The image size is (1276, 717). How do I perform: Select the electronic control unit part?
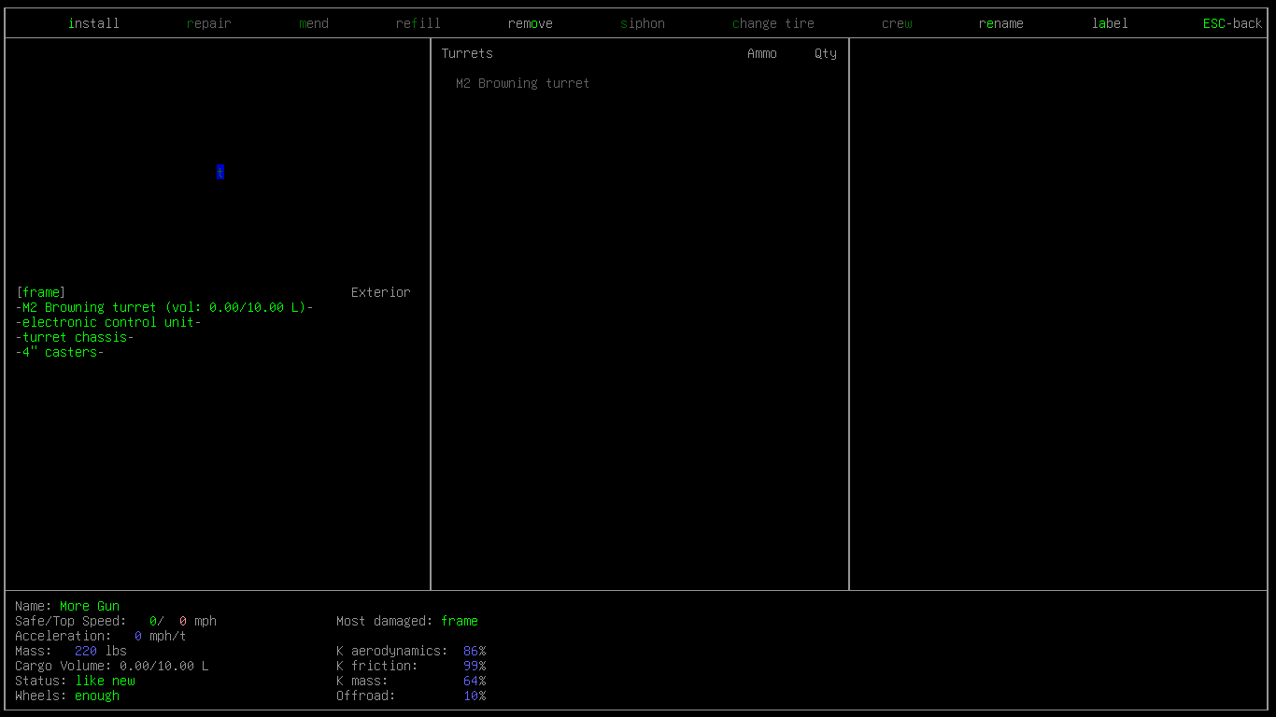coord(108,322)
